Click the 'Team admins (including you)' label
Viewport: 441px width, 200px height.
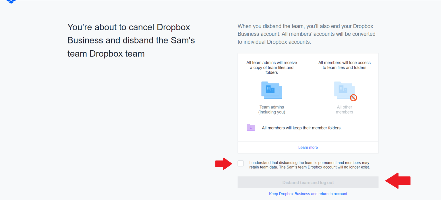271,109
